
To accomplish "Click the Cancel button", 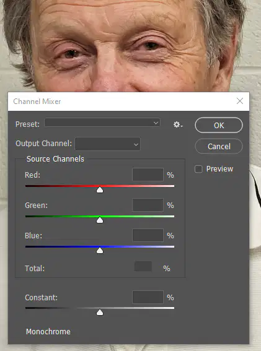I will pos(219,146).
